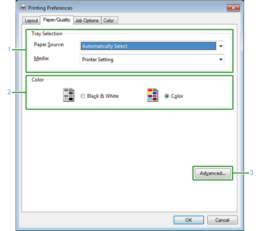This screenshot has height=231, width=266.
Task: Expand the Paper Source dropdown arrow
Action: click(221, 46)
